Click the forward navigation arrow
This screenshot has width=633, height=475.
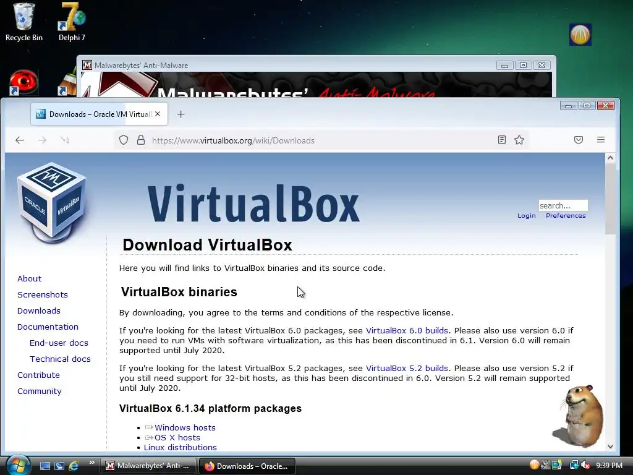(42, 140)
